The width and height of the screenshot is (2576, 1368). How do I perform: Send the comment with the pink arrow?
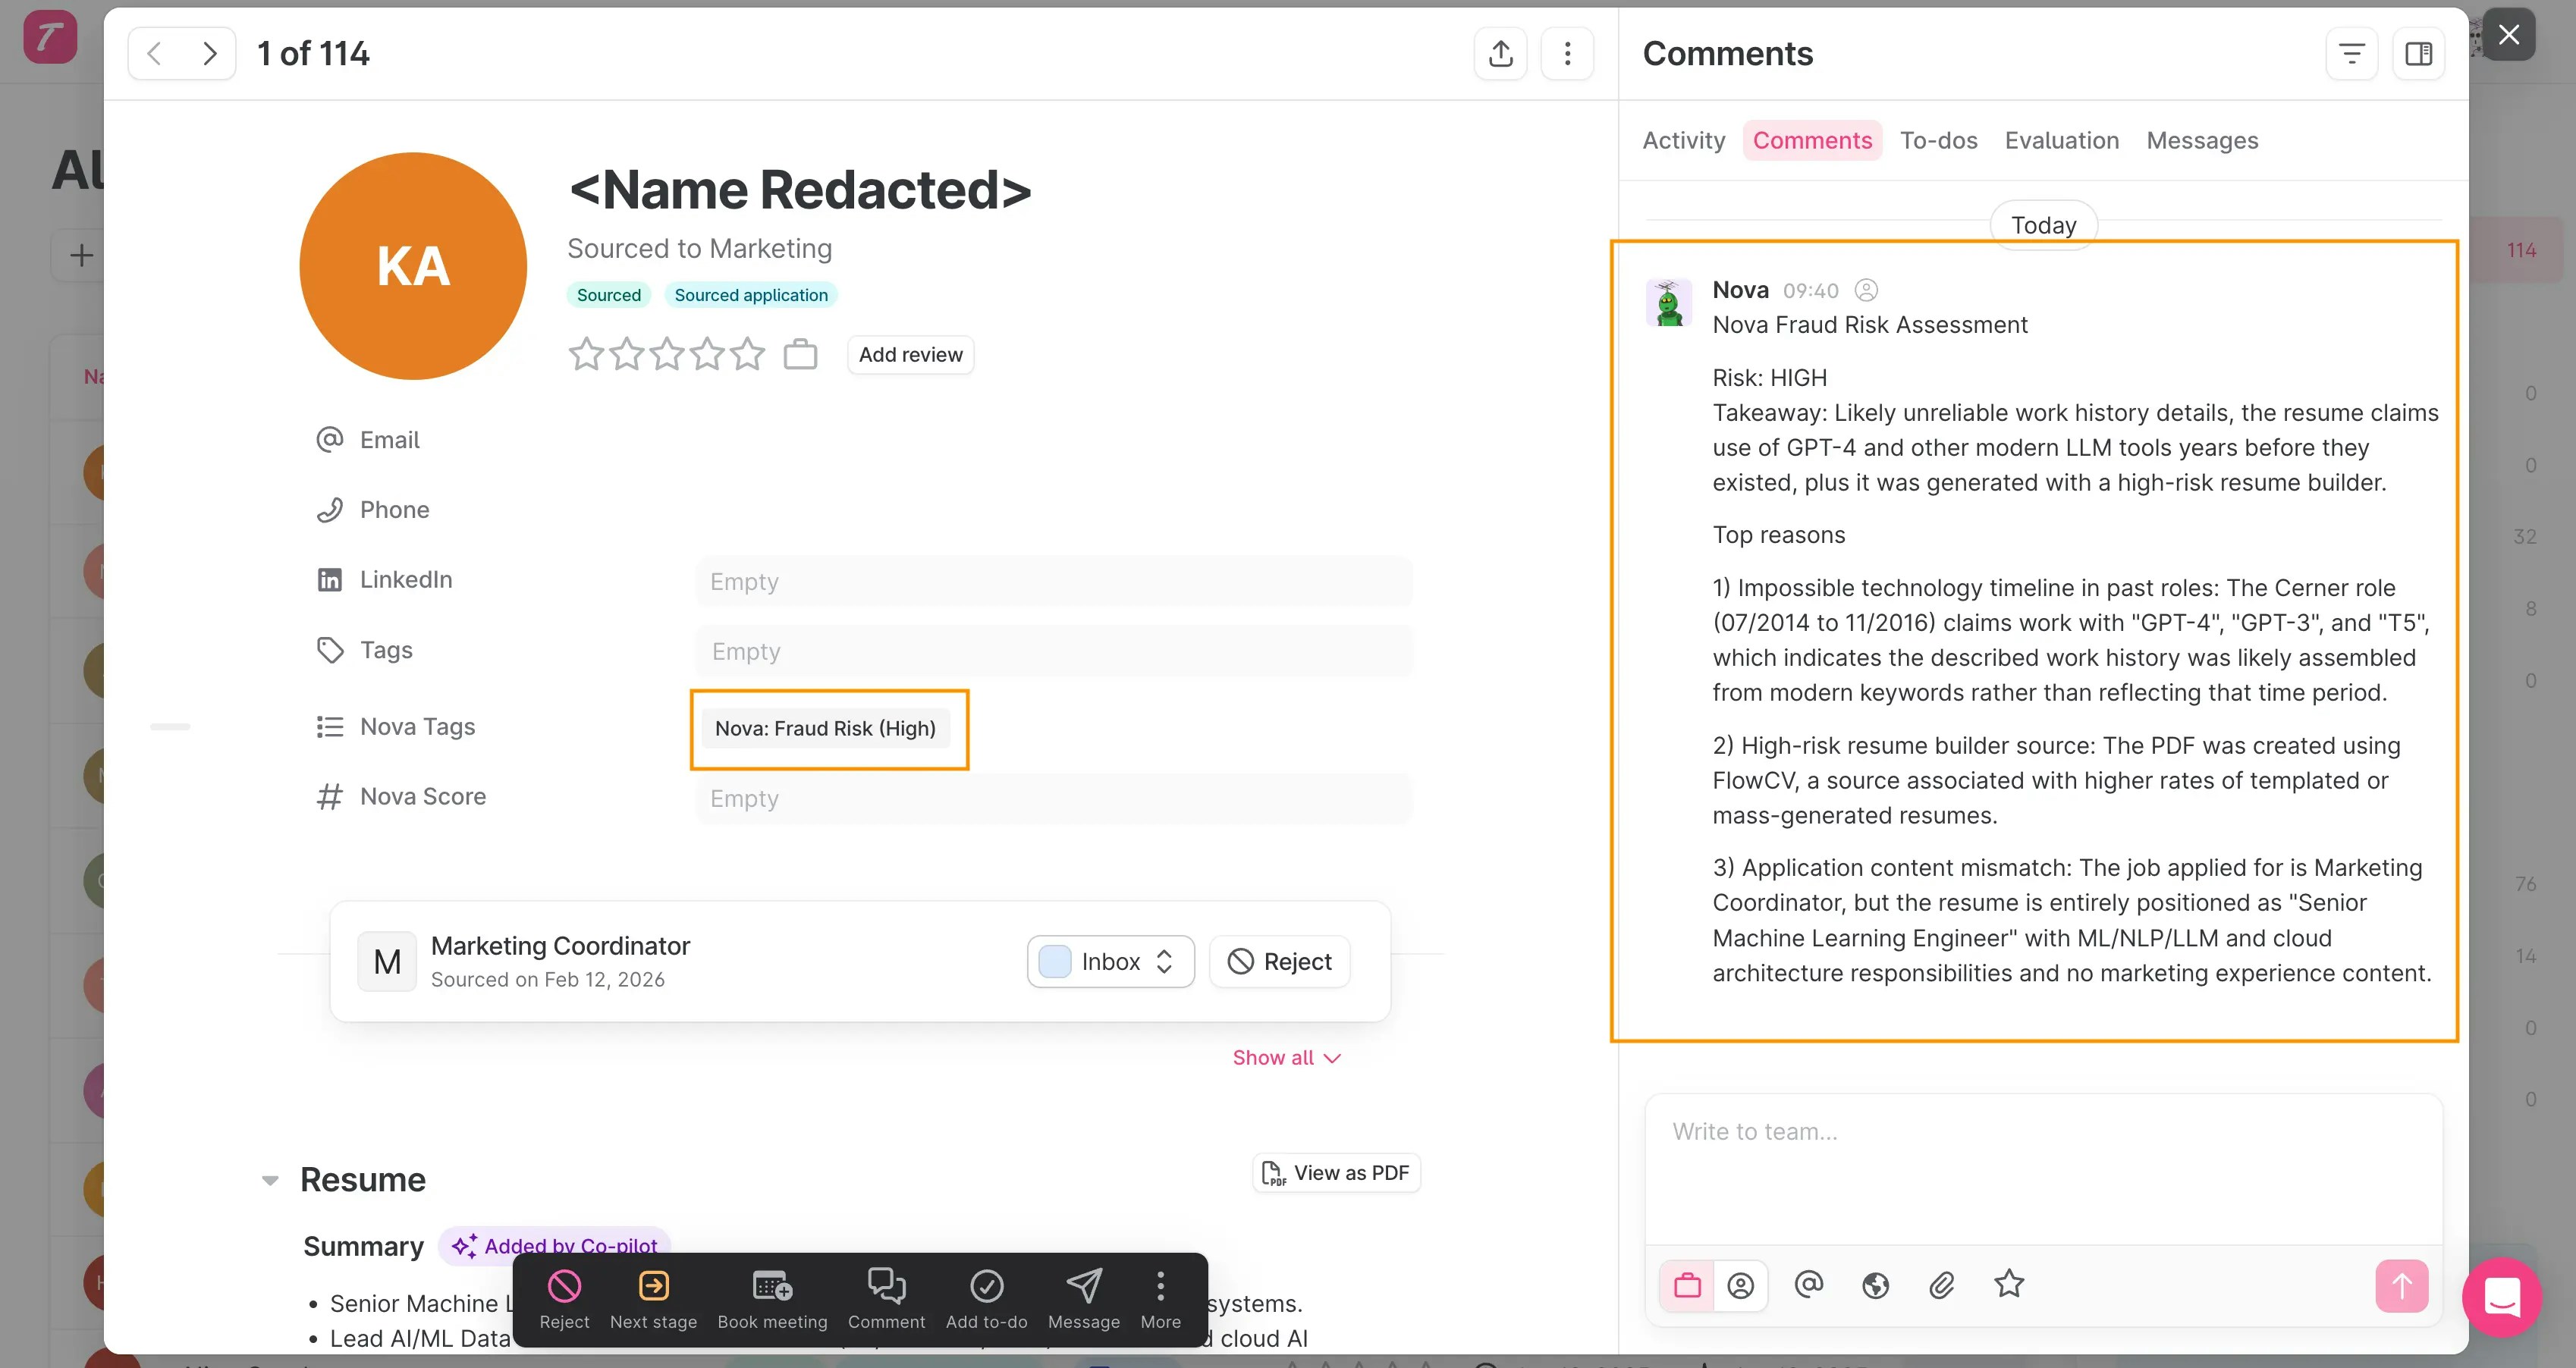tap(2401, 1286)
